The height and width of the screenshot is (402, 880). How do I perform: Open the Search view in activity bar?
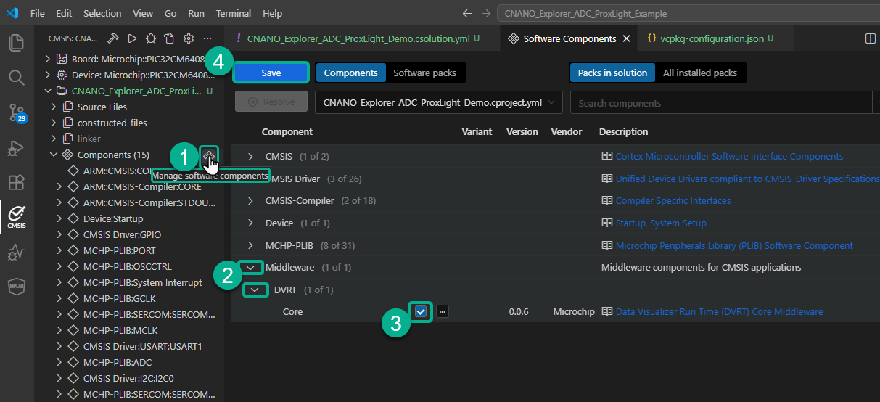(16, 77)
